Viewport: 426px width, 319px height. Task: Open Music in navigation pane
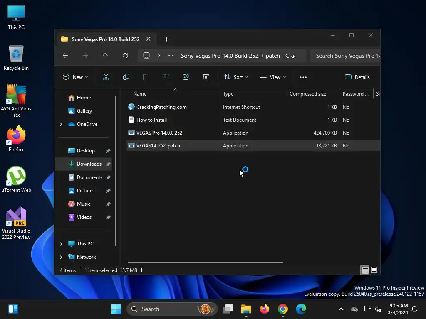pyautogui.click(x=84, y=204)
